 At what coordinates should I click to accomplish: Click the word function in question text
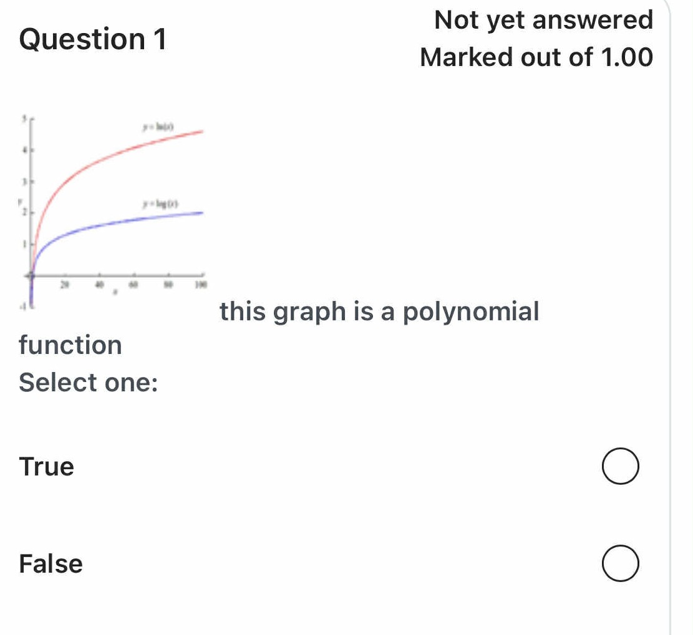point(70,345)
